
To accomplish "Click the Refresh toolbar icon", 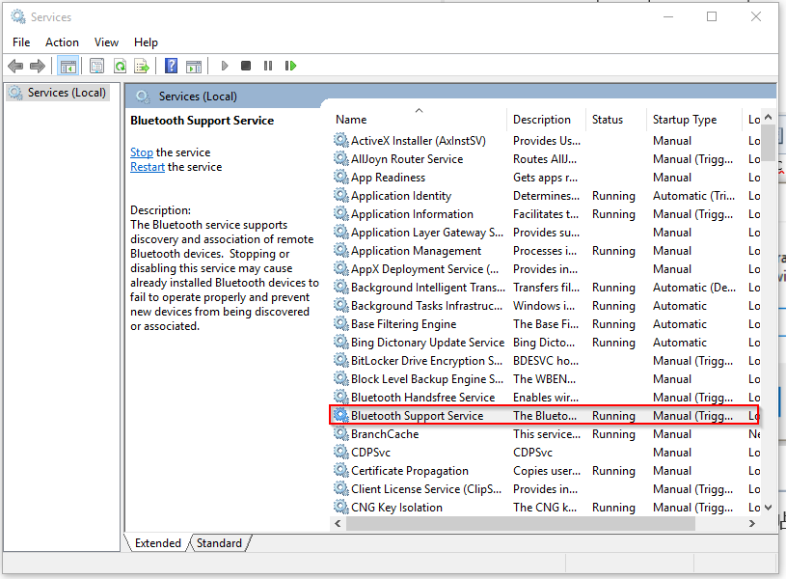I will (121, 66).
